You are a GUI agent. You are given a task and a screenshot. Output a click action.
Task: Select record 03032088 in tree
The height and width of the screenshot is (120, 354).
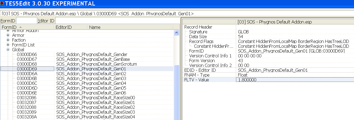27,107
